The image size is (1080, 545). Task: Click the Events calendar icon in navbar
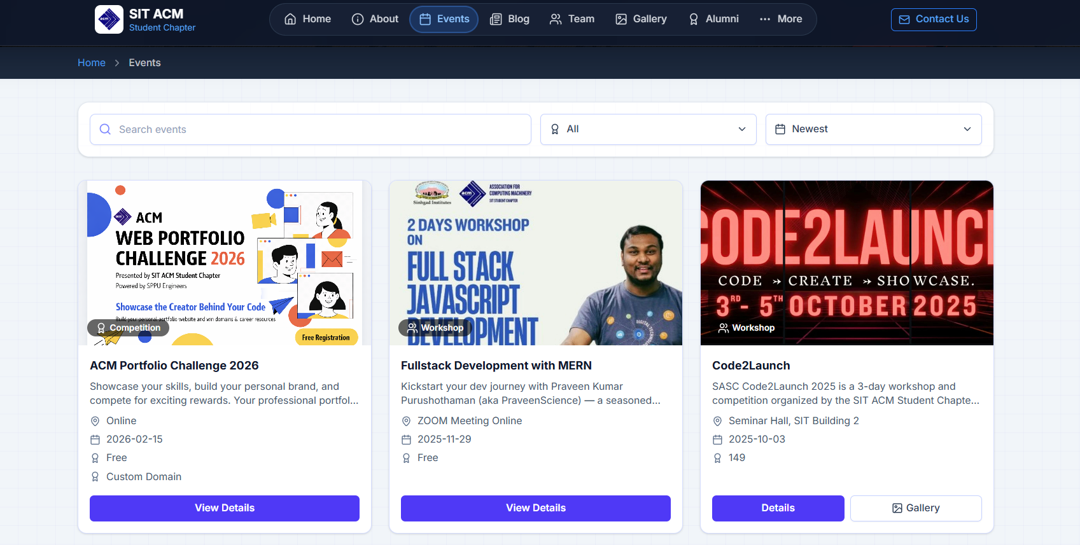coord(425,19)
